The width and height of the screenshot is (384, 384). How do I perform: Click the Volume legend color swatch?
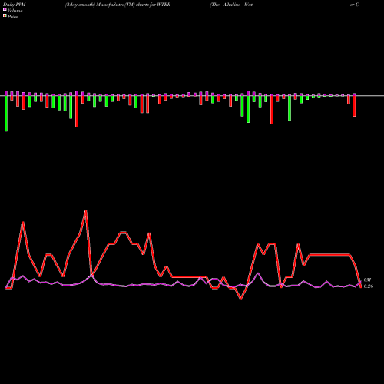(5, 9)
